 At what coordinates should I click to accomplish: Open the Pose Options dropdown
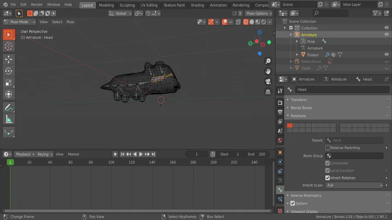tap(259, 13)
